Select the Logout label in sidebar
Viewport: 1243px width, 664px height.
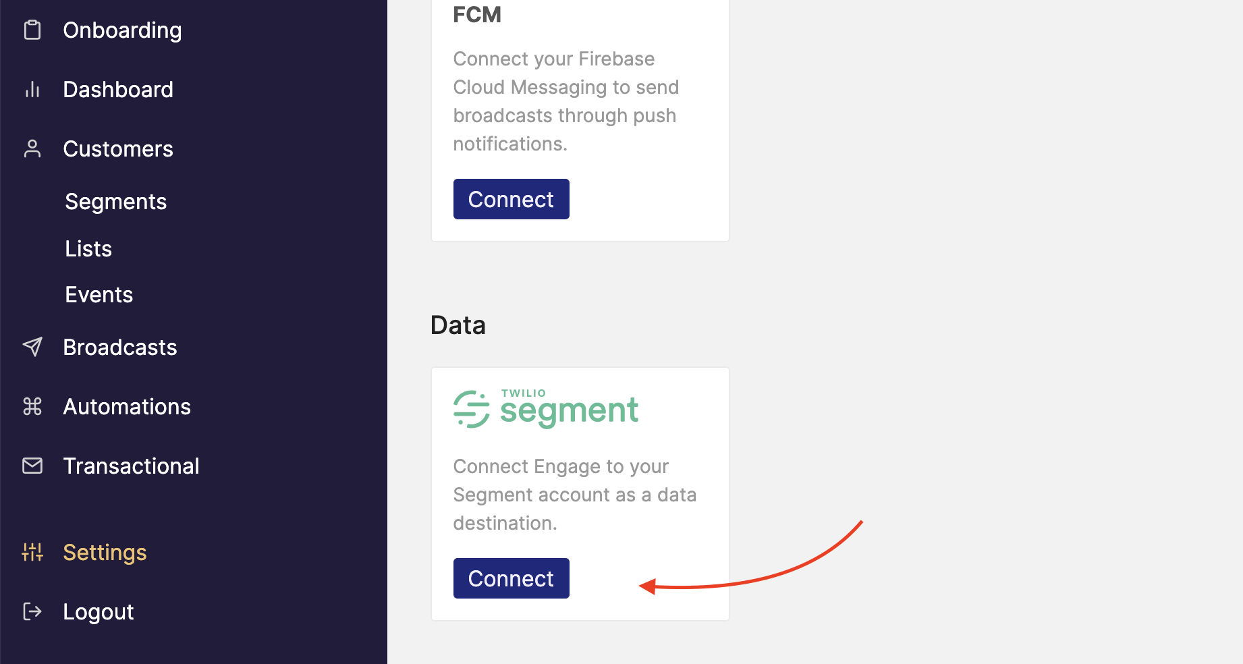99,612
